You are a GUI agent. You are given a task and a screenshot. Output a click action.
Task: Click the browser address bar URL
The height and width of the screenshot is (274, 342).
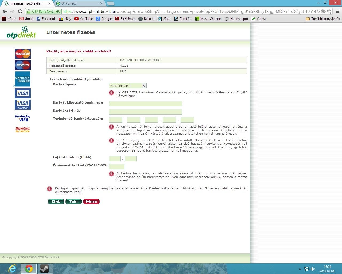coord(191,11)
